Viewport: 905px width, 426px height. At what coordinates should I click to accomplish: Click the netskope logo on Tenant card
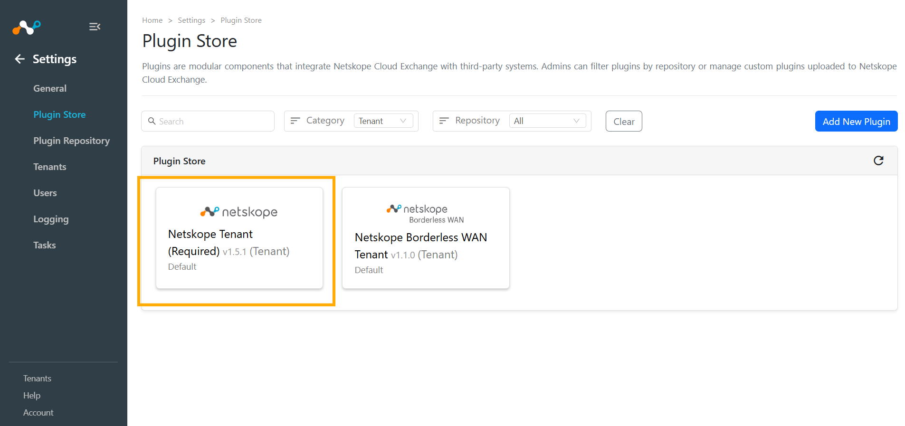pos(239,212)
